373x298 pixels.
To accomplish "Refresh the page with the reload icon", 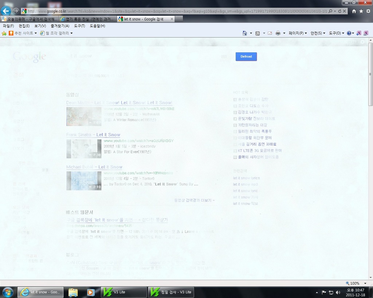I will point(340,11).
